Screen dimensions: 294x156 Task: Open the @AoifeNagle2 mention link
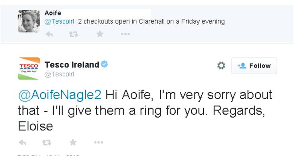point(60,95)
